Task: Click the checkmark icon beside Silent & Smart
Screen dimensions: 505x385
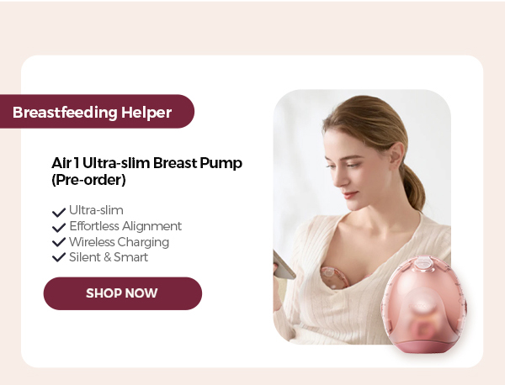Action: tap(59, 257)
